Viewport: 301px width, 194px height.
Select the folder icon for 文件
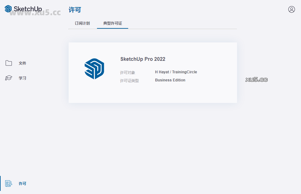(8, 63)
